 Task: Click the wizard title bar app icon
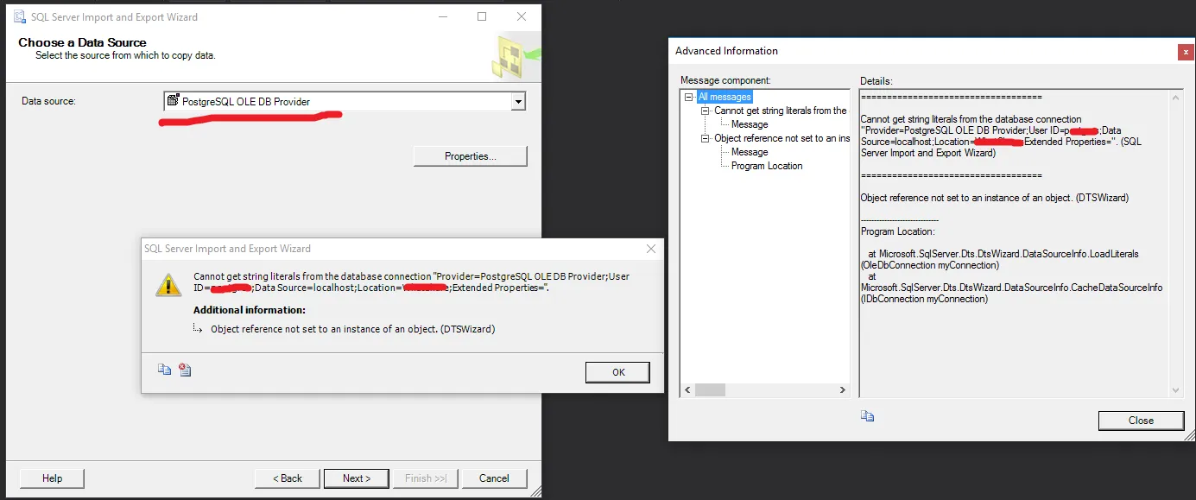pos(19,16)
